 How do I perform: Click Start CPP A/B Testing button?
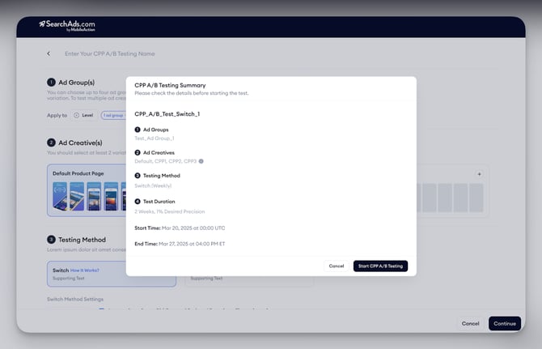[380, 266]
